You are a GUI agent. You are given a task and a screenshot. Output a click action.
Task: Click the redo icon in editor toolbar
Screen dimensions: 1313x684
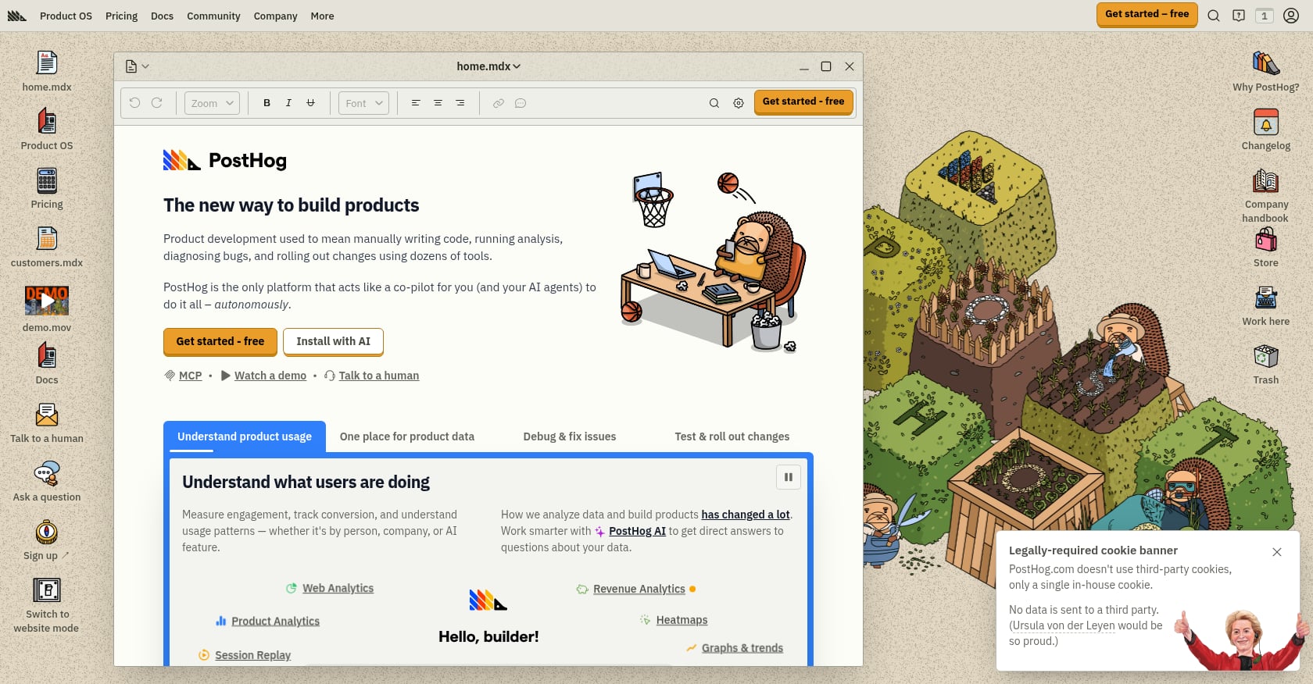(x=156, y=103)
